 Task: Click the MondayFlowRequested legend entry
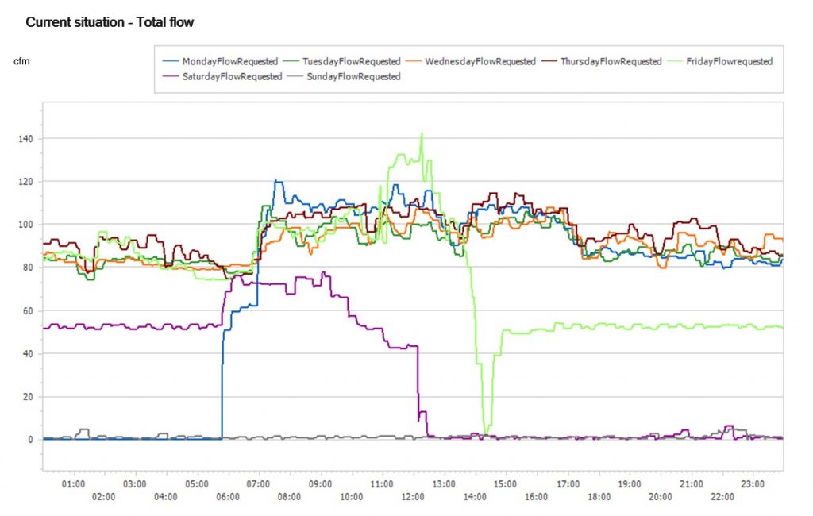coord(229,61)
